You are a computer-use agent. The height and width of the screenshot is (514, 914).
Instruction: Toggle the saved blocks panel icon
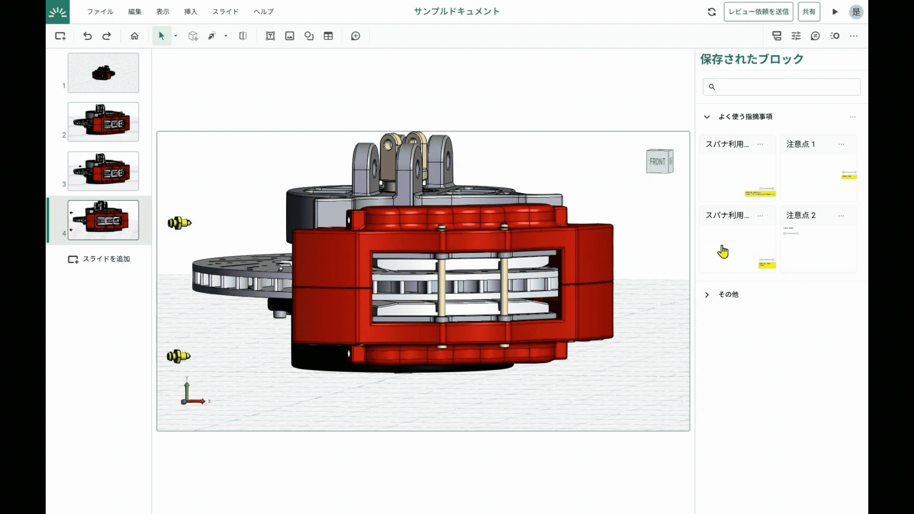tap(777, 36)
